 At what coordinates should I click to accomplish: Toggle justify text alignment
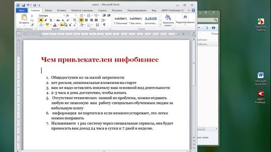click(96, 20)
